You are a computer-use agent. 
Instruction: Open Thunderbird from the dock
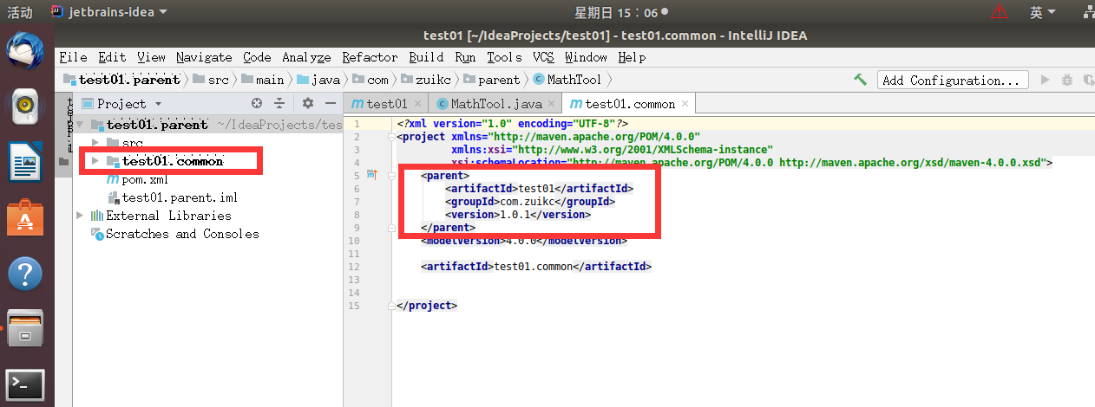tap(25, 53)
